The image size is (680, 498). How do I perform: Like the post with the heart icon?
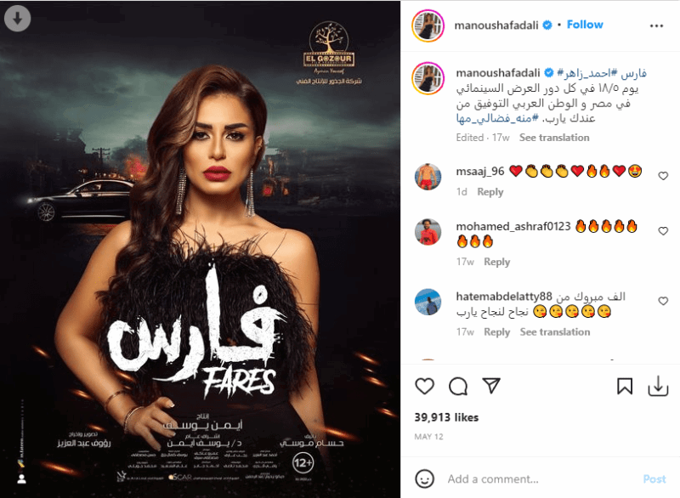424,386
